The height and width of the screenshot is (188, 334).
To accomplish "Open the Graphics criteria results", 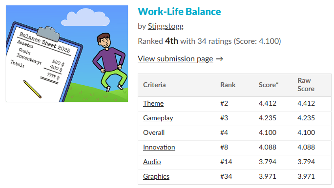I will (x=156, y=176).
